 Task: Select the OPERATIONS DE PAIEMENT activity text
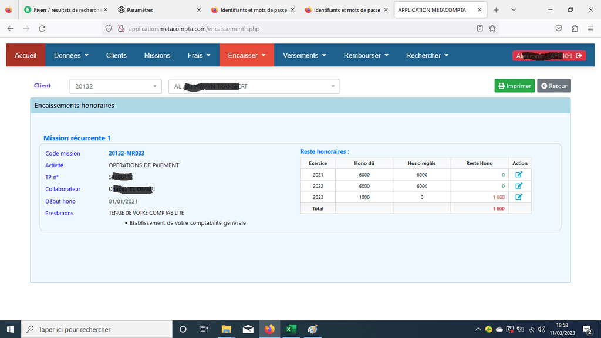point(144,165)
